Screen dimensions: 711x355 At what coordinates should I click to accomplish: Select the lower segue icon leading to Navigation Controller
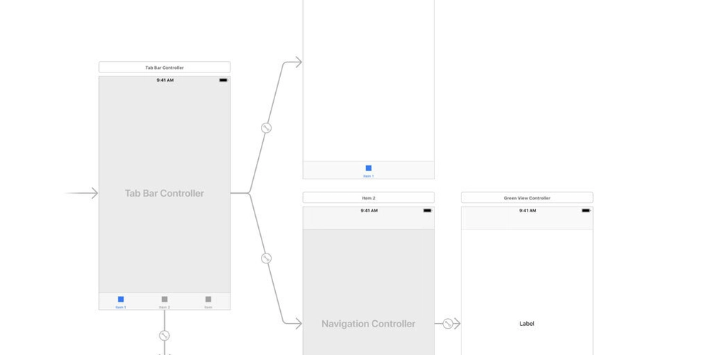(x=266, y=258)
